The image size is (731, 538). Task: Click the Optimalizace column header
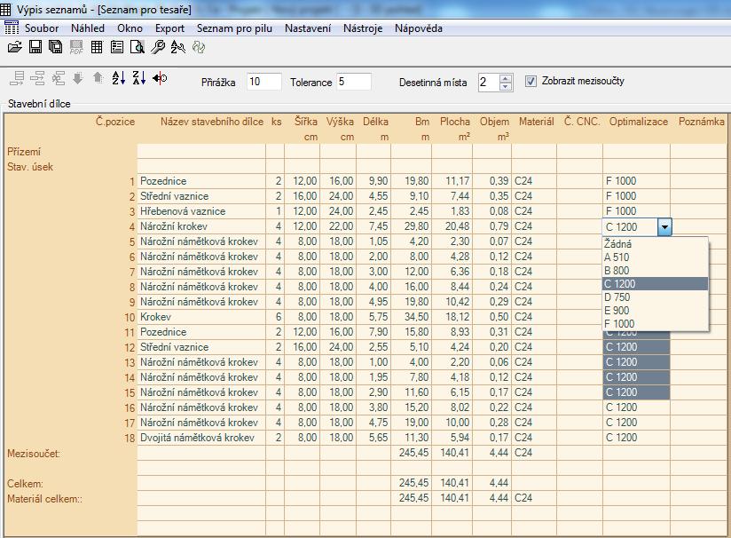tap(638, 122)
